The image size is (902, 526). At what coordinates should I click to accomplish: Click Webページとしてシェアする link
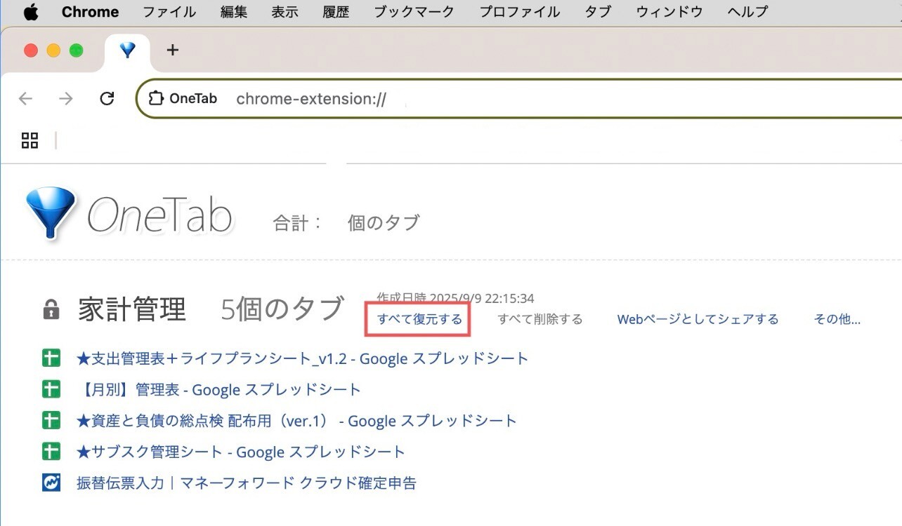pyautogui.click(x=698, y=319)
